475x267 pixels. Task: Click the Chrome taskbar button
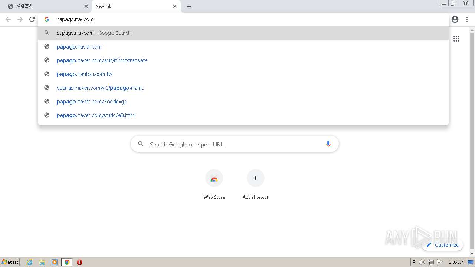coord(67,262)
